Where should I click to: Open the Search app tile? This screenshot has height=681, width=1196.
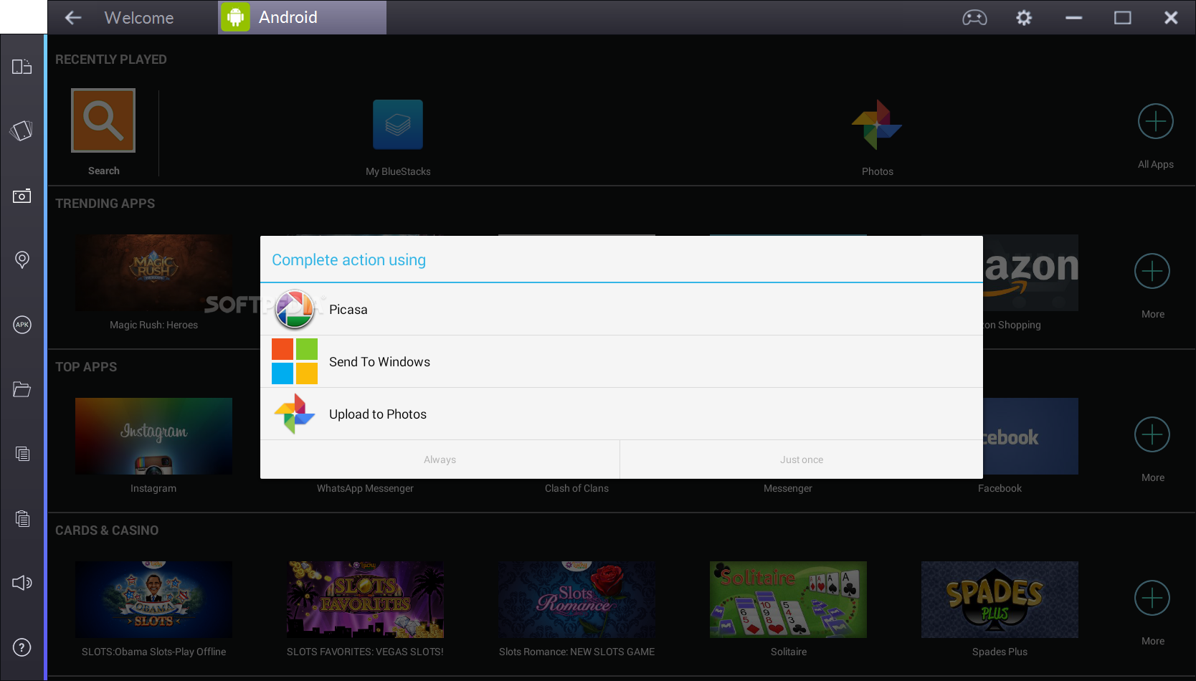[x=103, y=120]
